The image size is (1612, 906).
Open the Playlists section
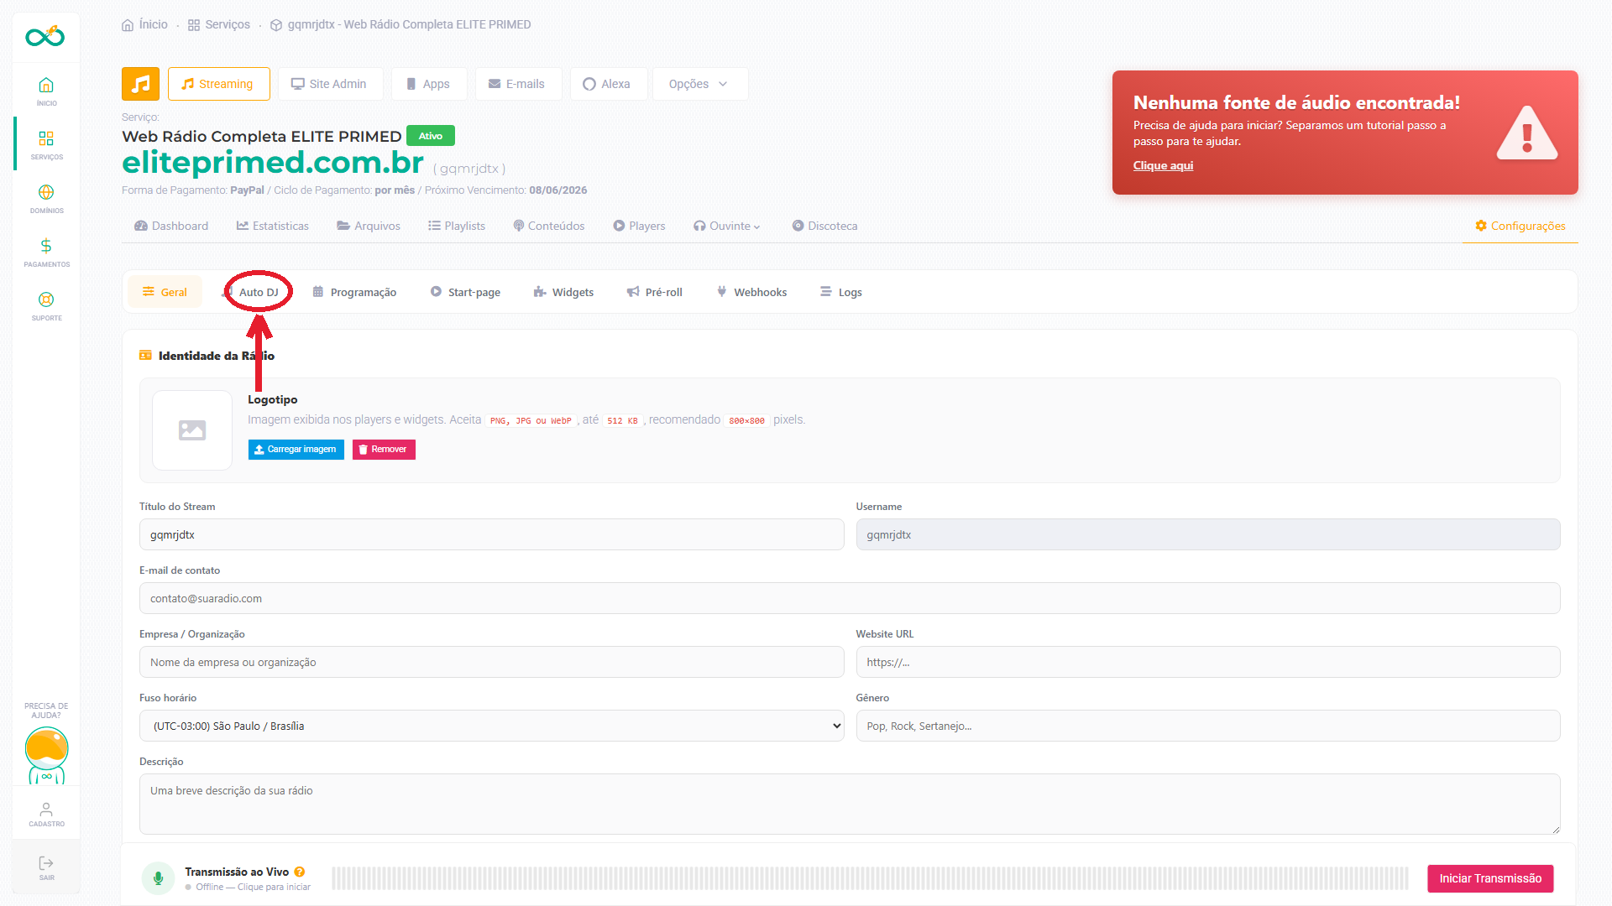457,226
